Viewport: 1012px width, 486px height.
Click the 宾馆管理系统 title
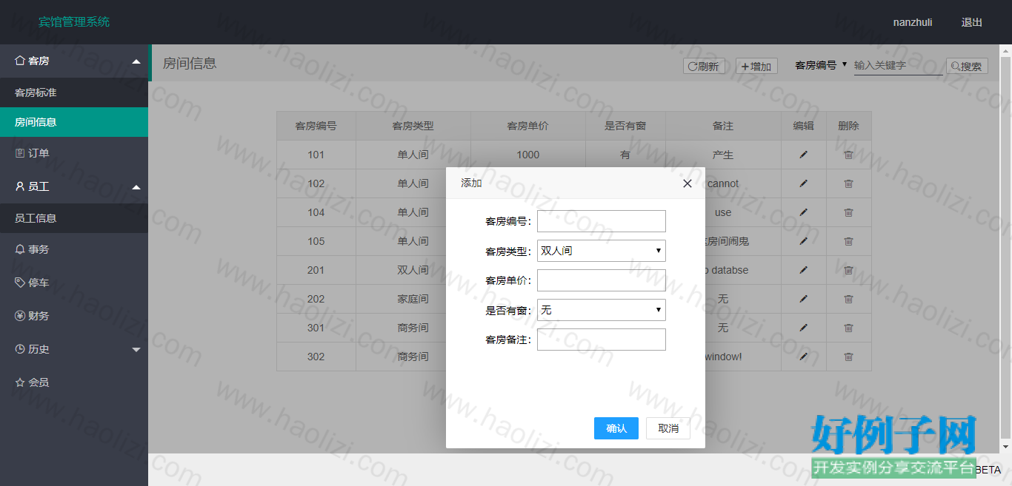click(x=74, y=21)
